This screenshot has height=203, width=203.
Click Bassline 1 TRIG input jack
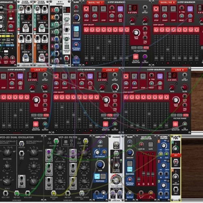pos(112,8)
